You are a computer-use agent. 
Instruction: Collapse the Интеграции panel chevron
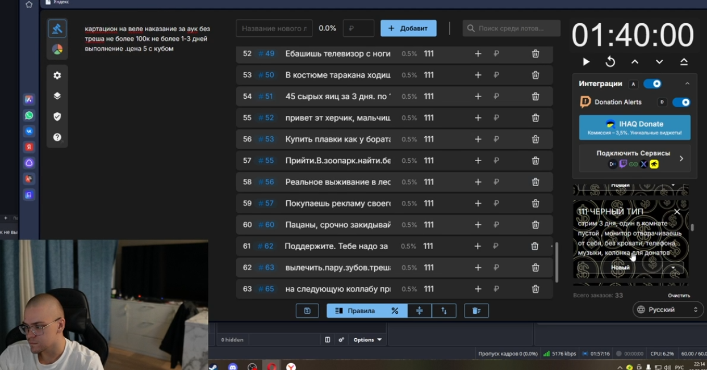pos(687,83)
